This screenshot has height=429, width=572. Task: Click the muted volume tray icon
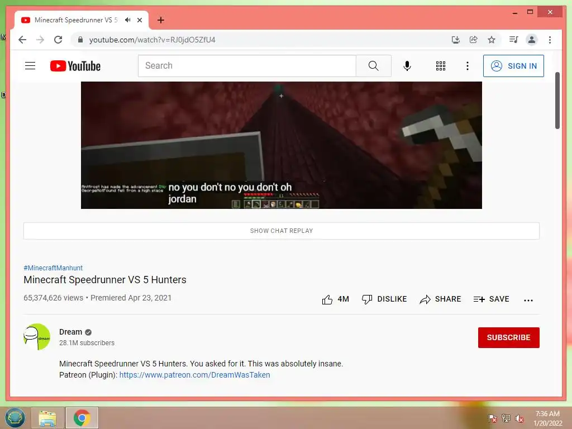pos(519,418)
